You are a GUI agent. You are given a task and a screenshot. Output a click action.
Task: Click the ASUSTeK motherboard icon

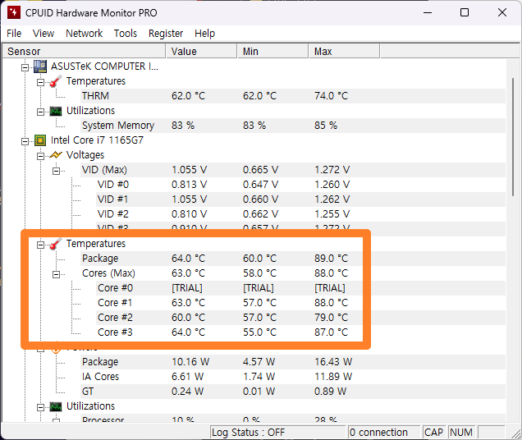[x=40, y=66]
